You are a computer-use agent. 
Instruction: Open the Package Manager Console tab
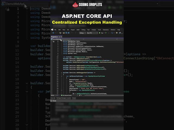(64, 98)
